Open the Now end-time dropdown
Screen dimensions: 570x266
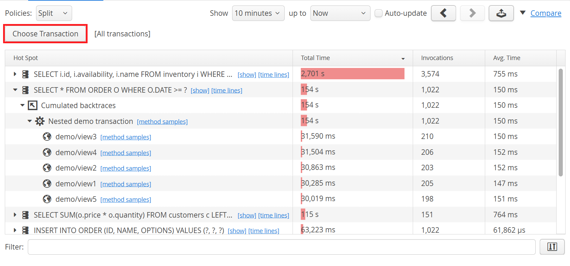pyautogui.click(x=340, y=13)
